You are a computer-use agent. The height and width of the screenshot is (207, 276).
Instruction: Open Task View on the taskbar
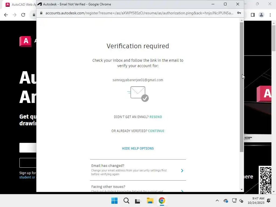[x=138, y=201]
